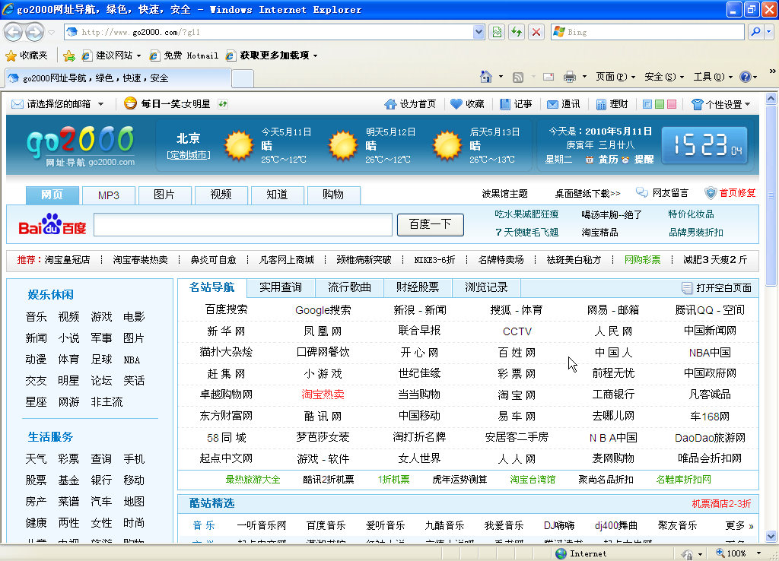
Task: Select the pink theme color swatch
Action: tap(672, 104)
